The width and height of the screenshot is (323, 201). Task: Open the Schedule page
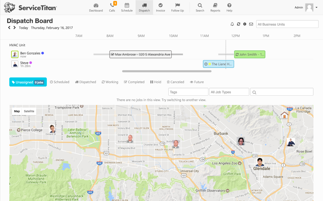point(127,7)
